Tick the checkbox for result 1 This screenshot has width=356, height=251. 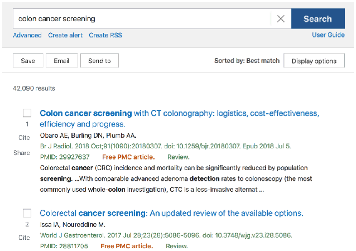[27, 113]
